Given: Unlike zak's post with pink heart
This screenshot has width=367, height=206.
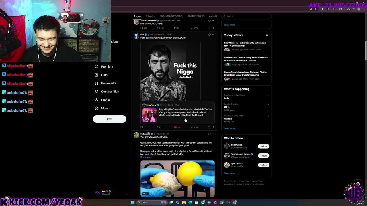Looking at the screenshot, I should pyautogui.click(x=177, y=127).
